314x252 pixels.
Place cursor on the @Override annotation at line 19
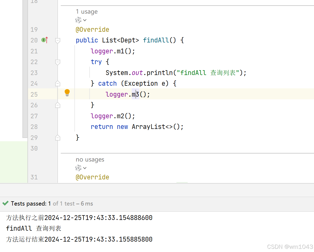pos(92,29)
